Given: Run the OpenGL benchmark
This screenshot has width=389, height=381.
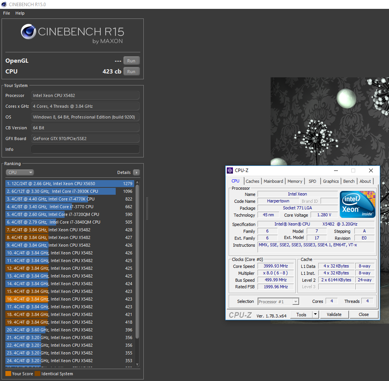Looking at the screenshot, I should coord(131,61).
